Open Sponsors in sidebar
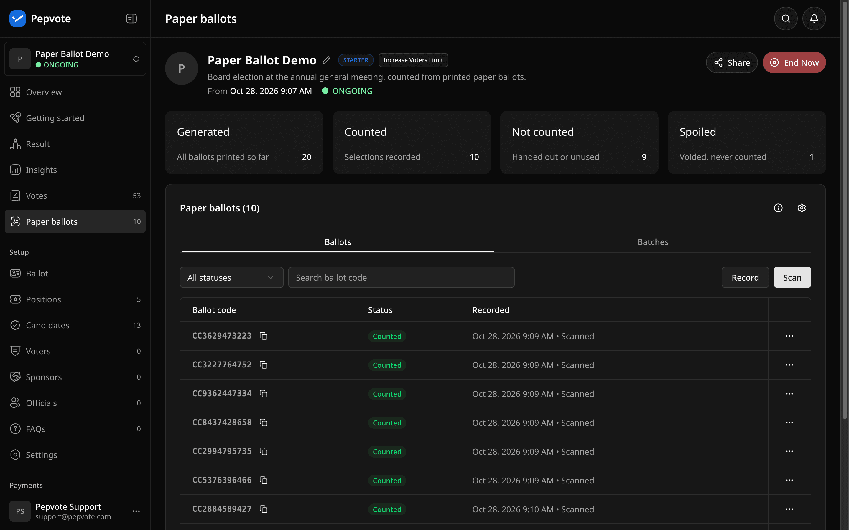Viewport: 849px width, 530px height. click(75, 377)
